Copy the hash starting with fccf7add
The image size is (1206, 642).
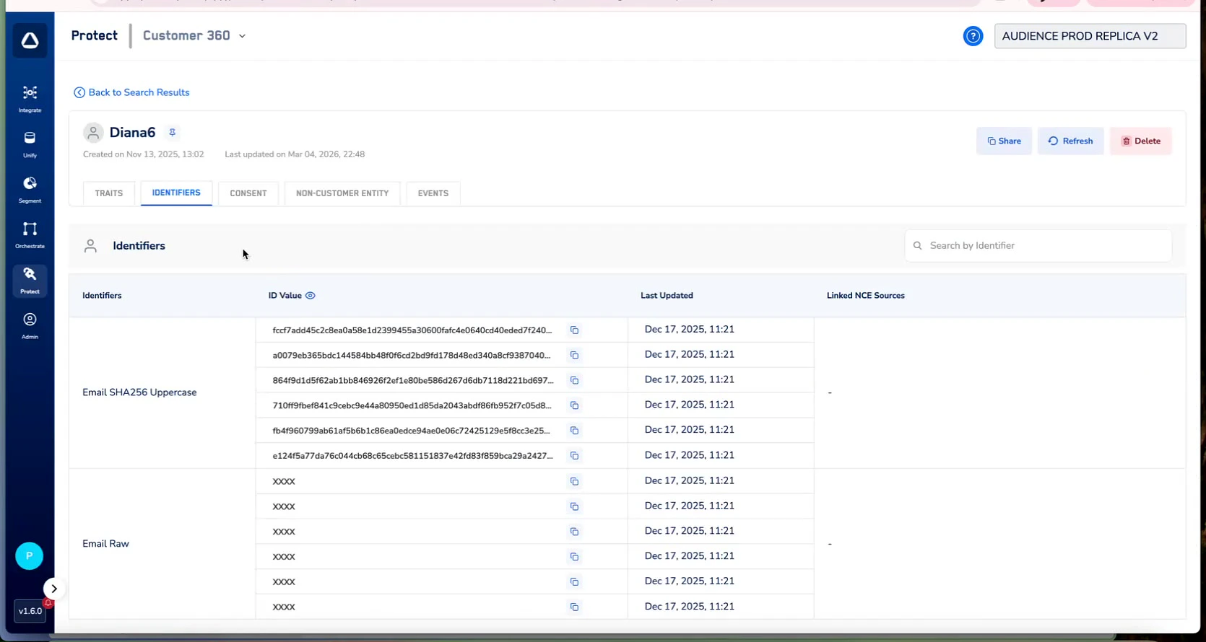pyautogui.click(x=574, y=330)
